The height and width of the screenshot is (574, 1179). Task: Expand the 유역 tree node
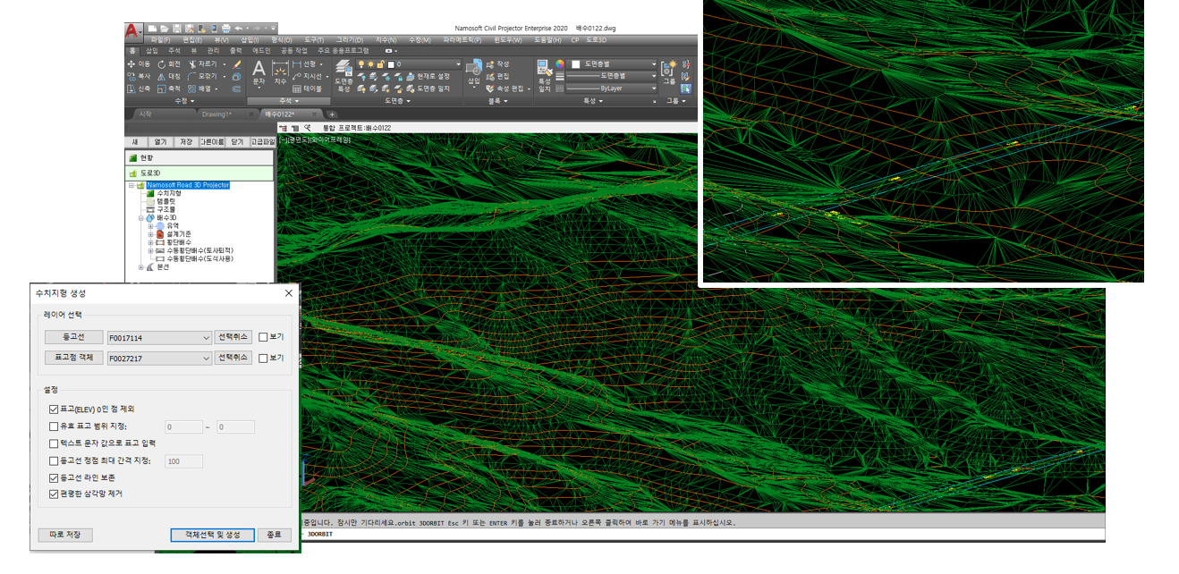click(x=151, y=225)
